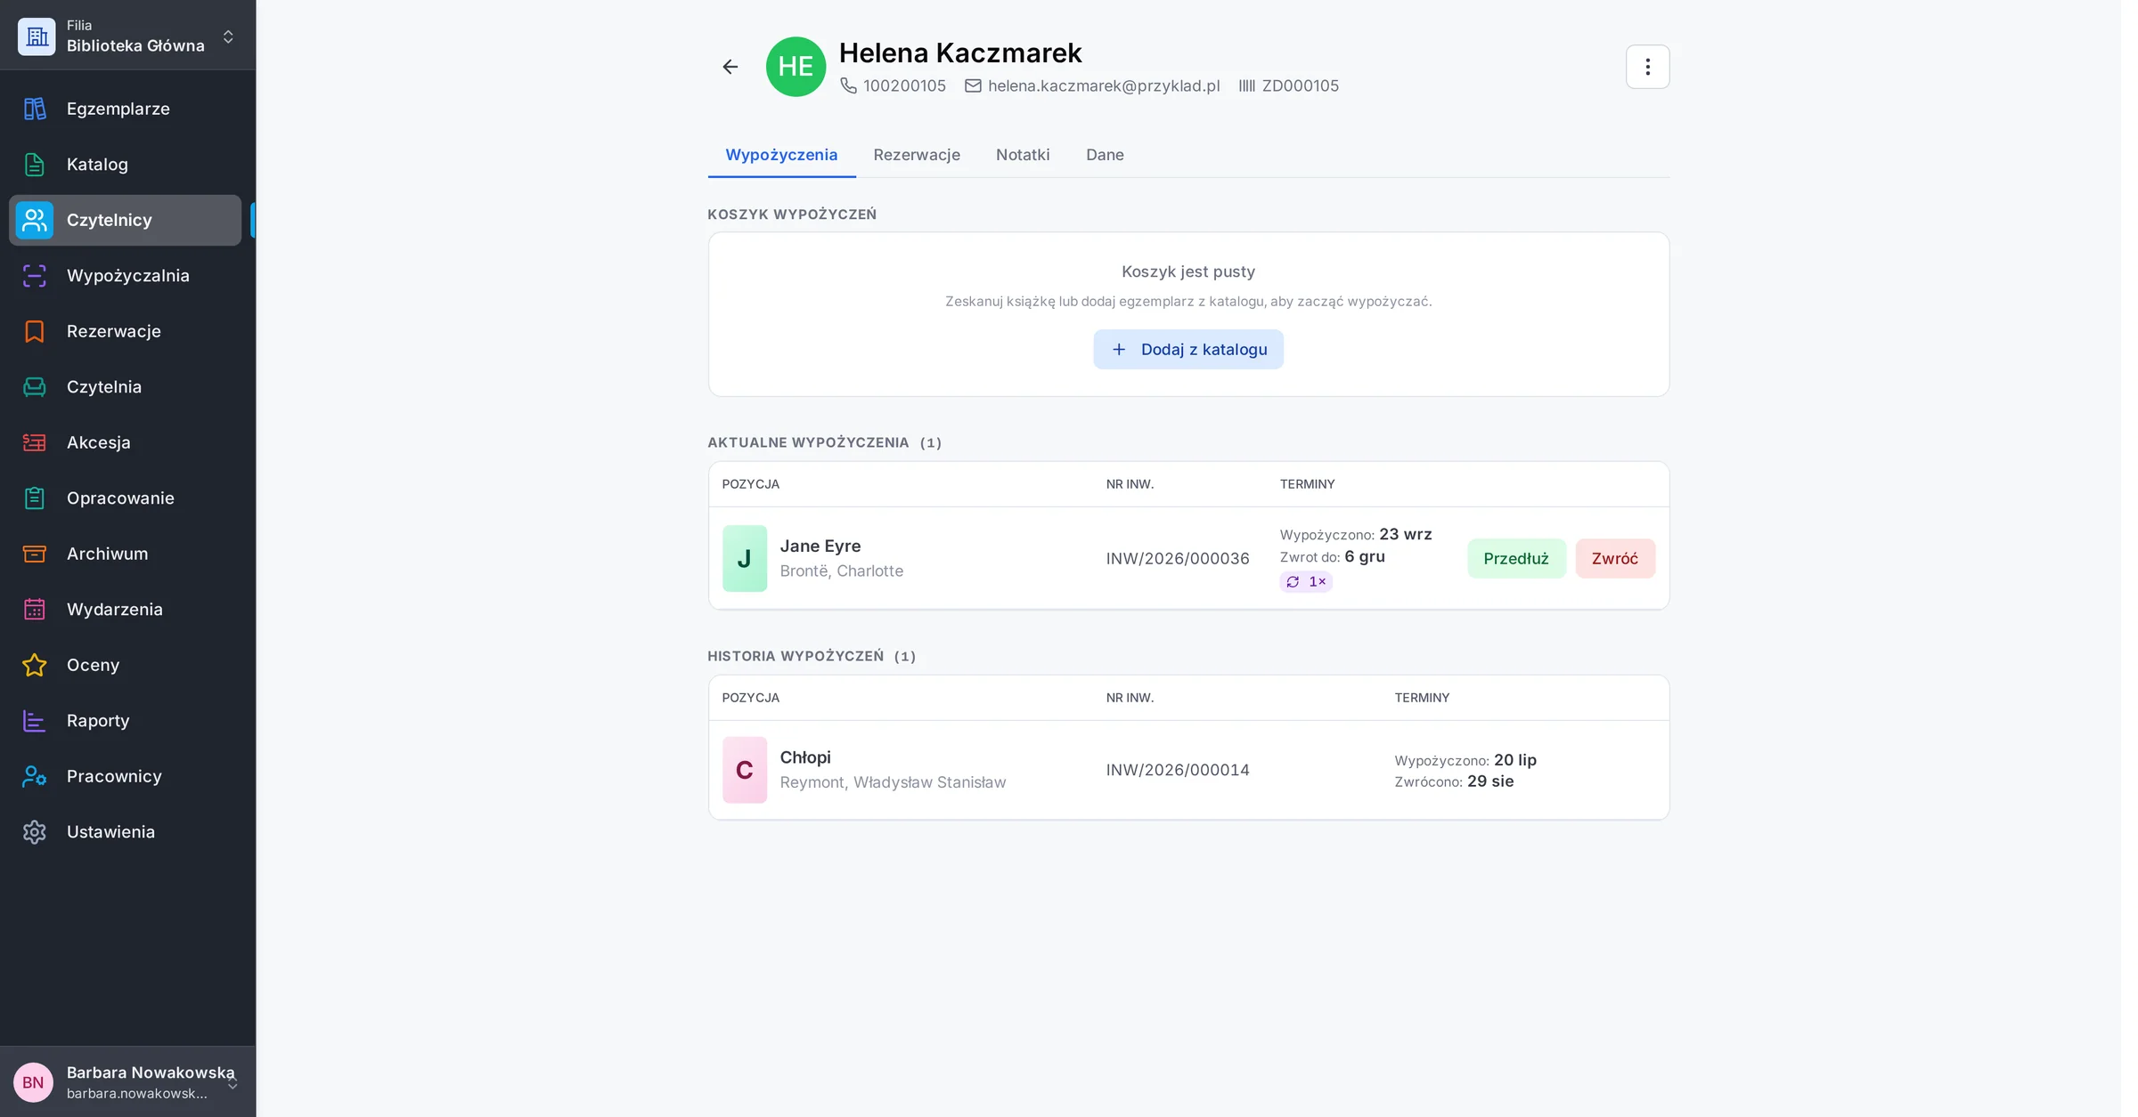Image resolution: width=2138 pixels, height=1117 pixels.
Task: Open the Czytelnia armchair icon
Action: coord(35,387)
